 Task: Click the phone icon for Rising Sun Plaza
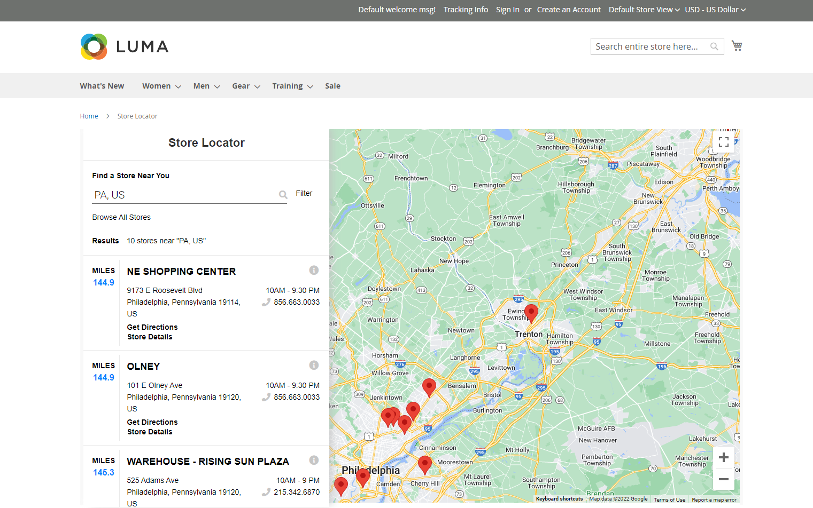coord(266,492)
